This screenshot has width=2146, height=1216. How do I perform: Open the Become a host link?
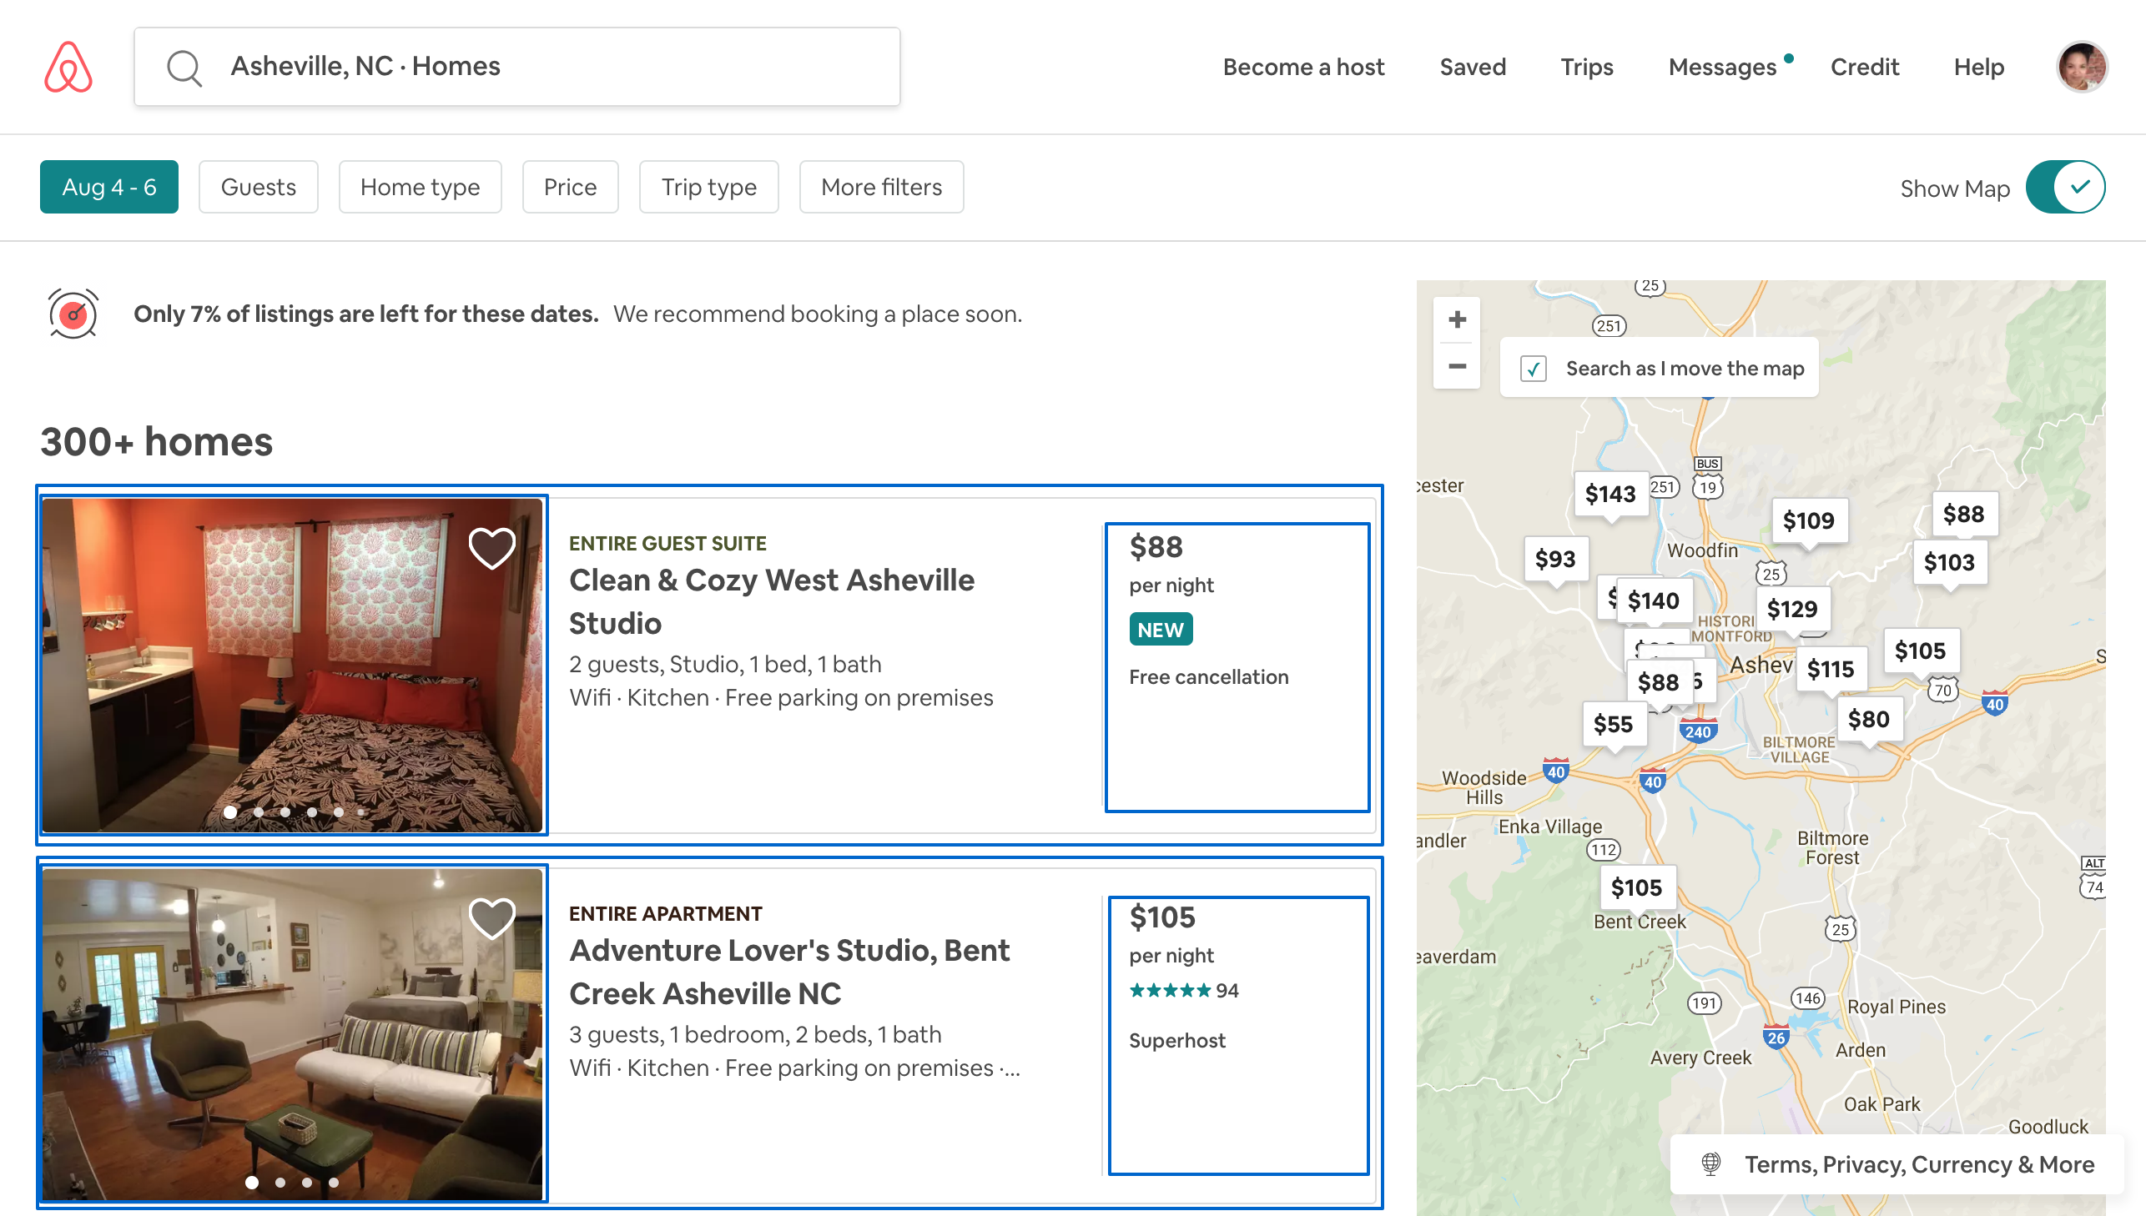[x=1303, y=67]
